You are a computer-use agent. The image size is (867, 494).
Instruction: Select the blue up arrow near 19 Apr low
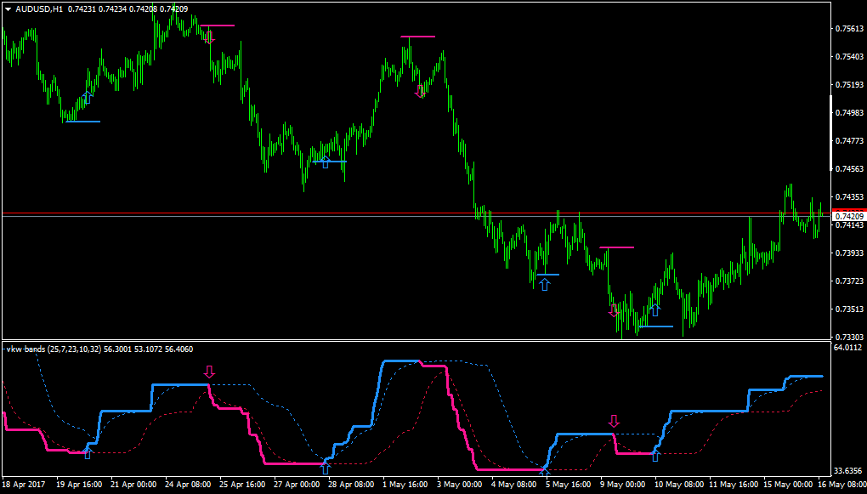pos(87,98)
